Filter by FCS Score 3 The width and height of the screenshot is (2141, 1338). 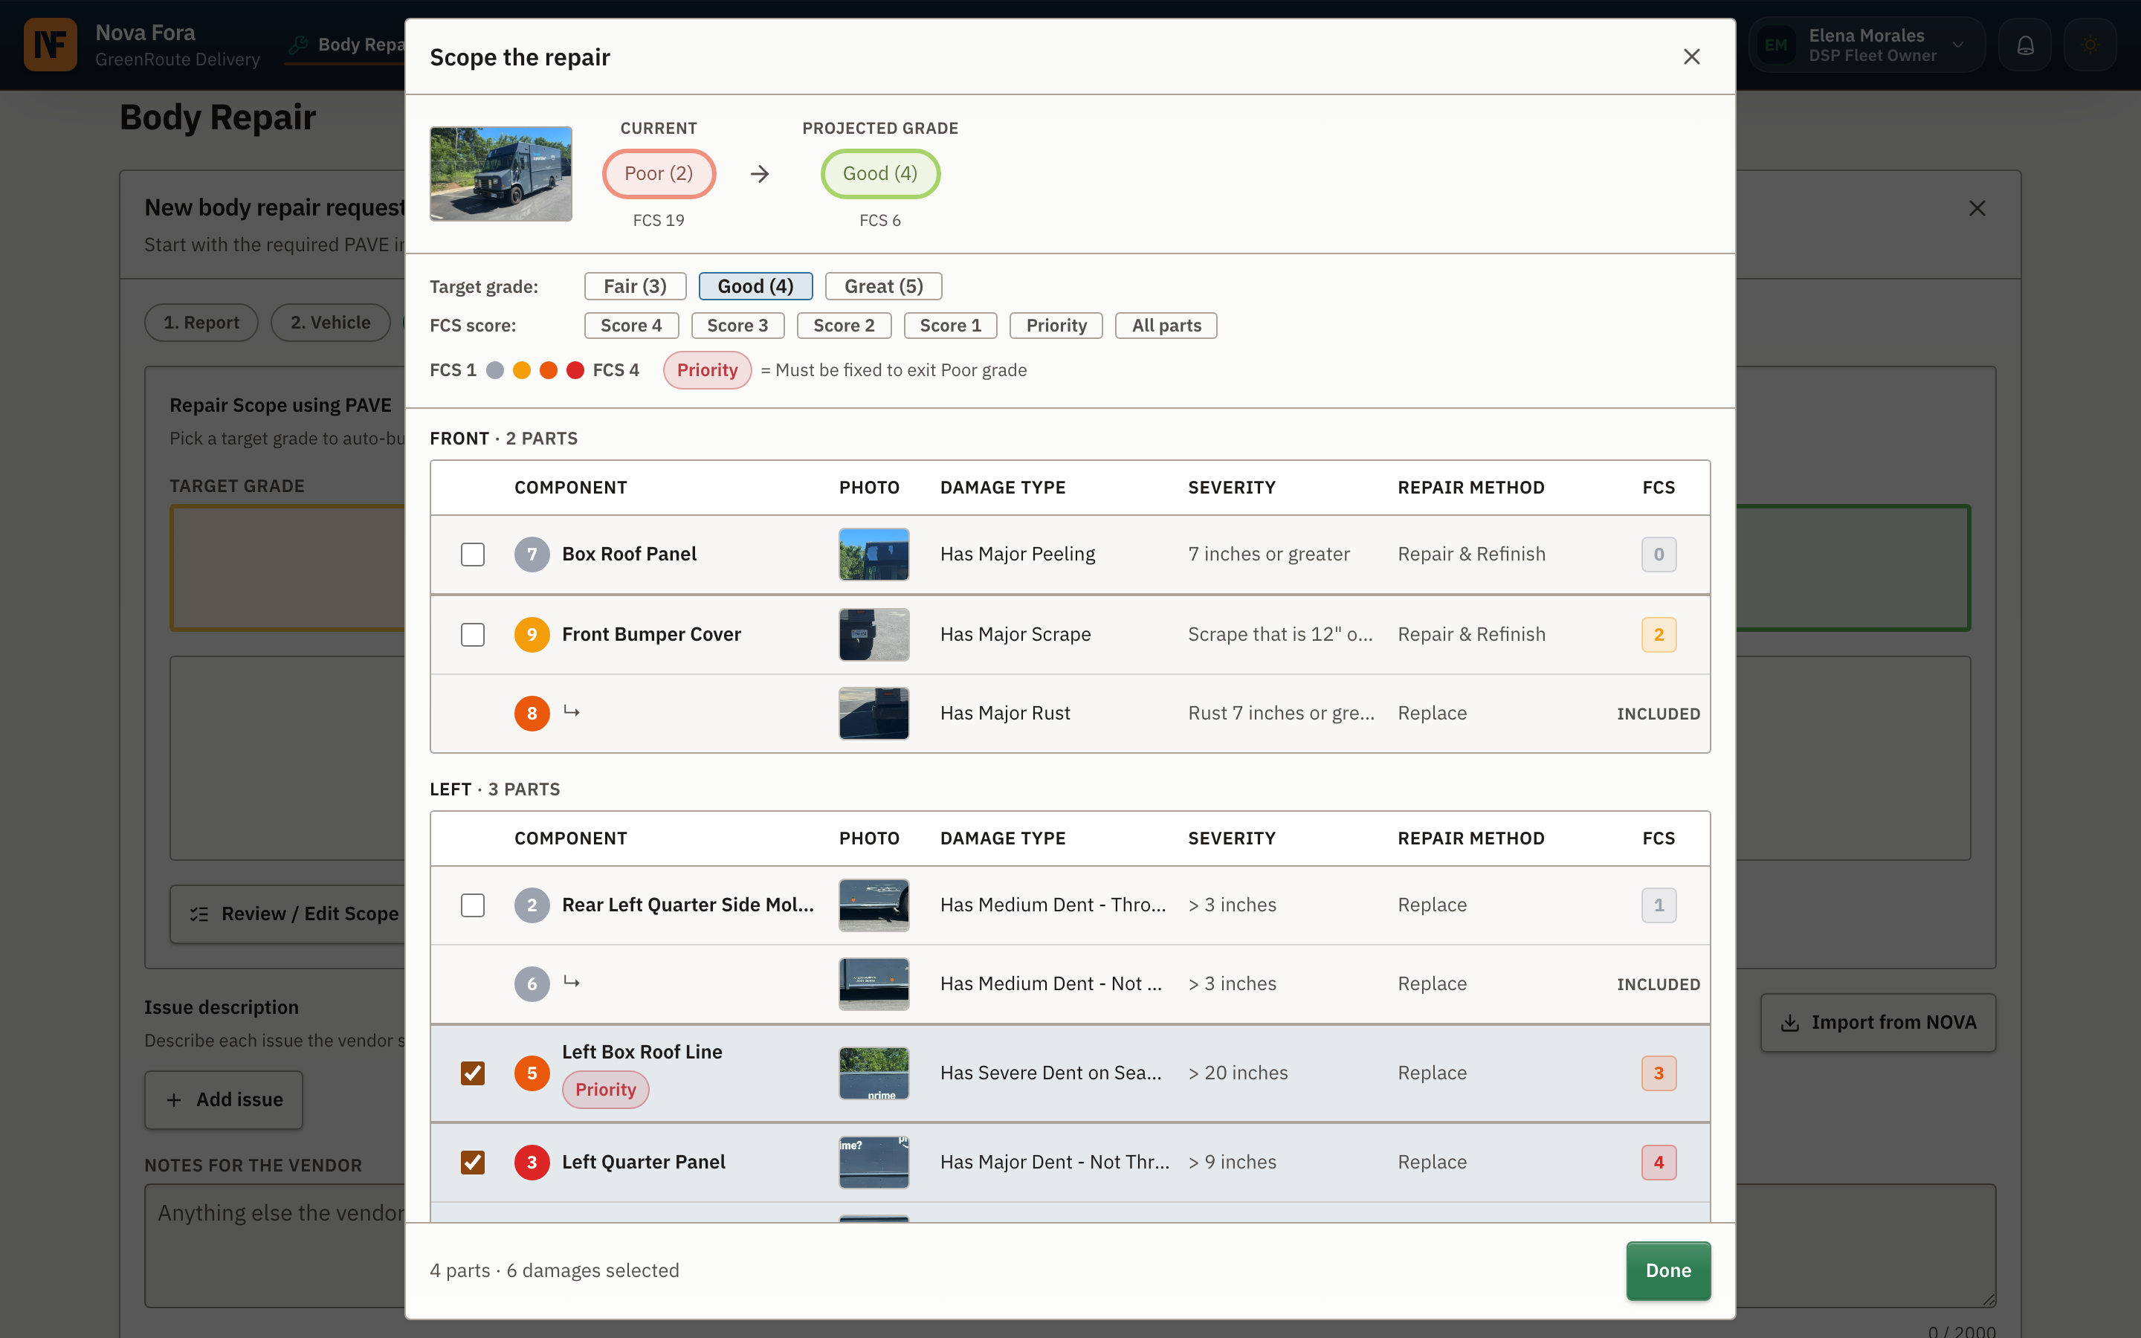point(737,326)
